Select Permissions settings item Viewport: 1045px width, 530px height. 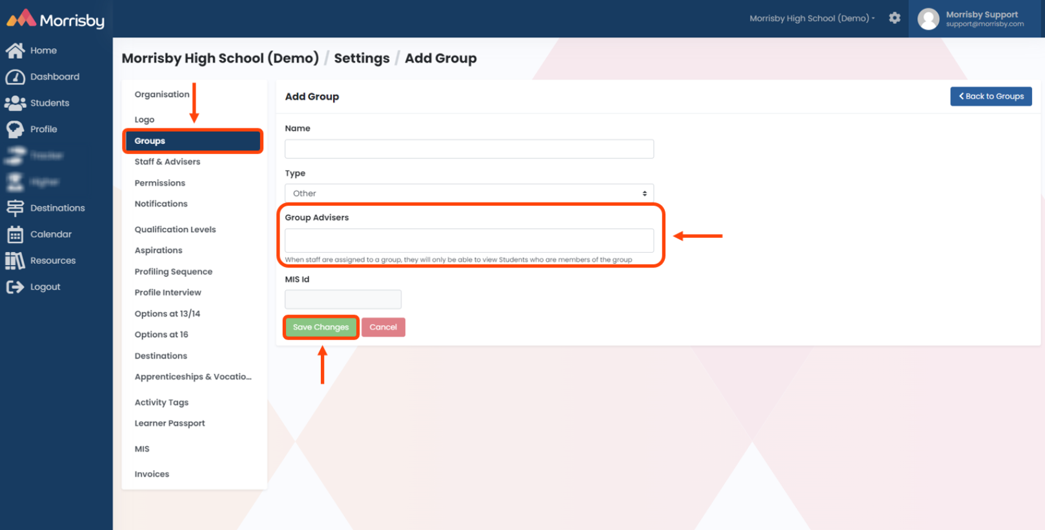tap(160, 183)
